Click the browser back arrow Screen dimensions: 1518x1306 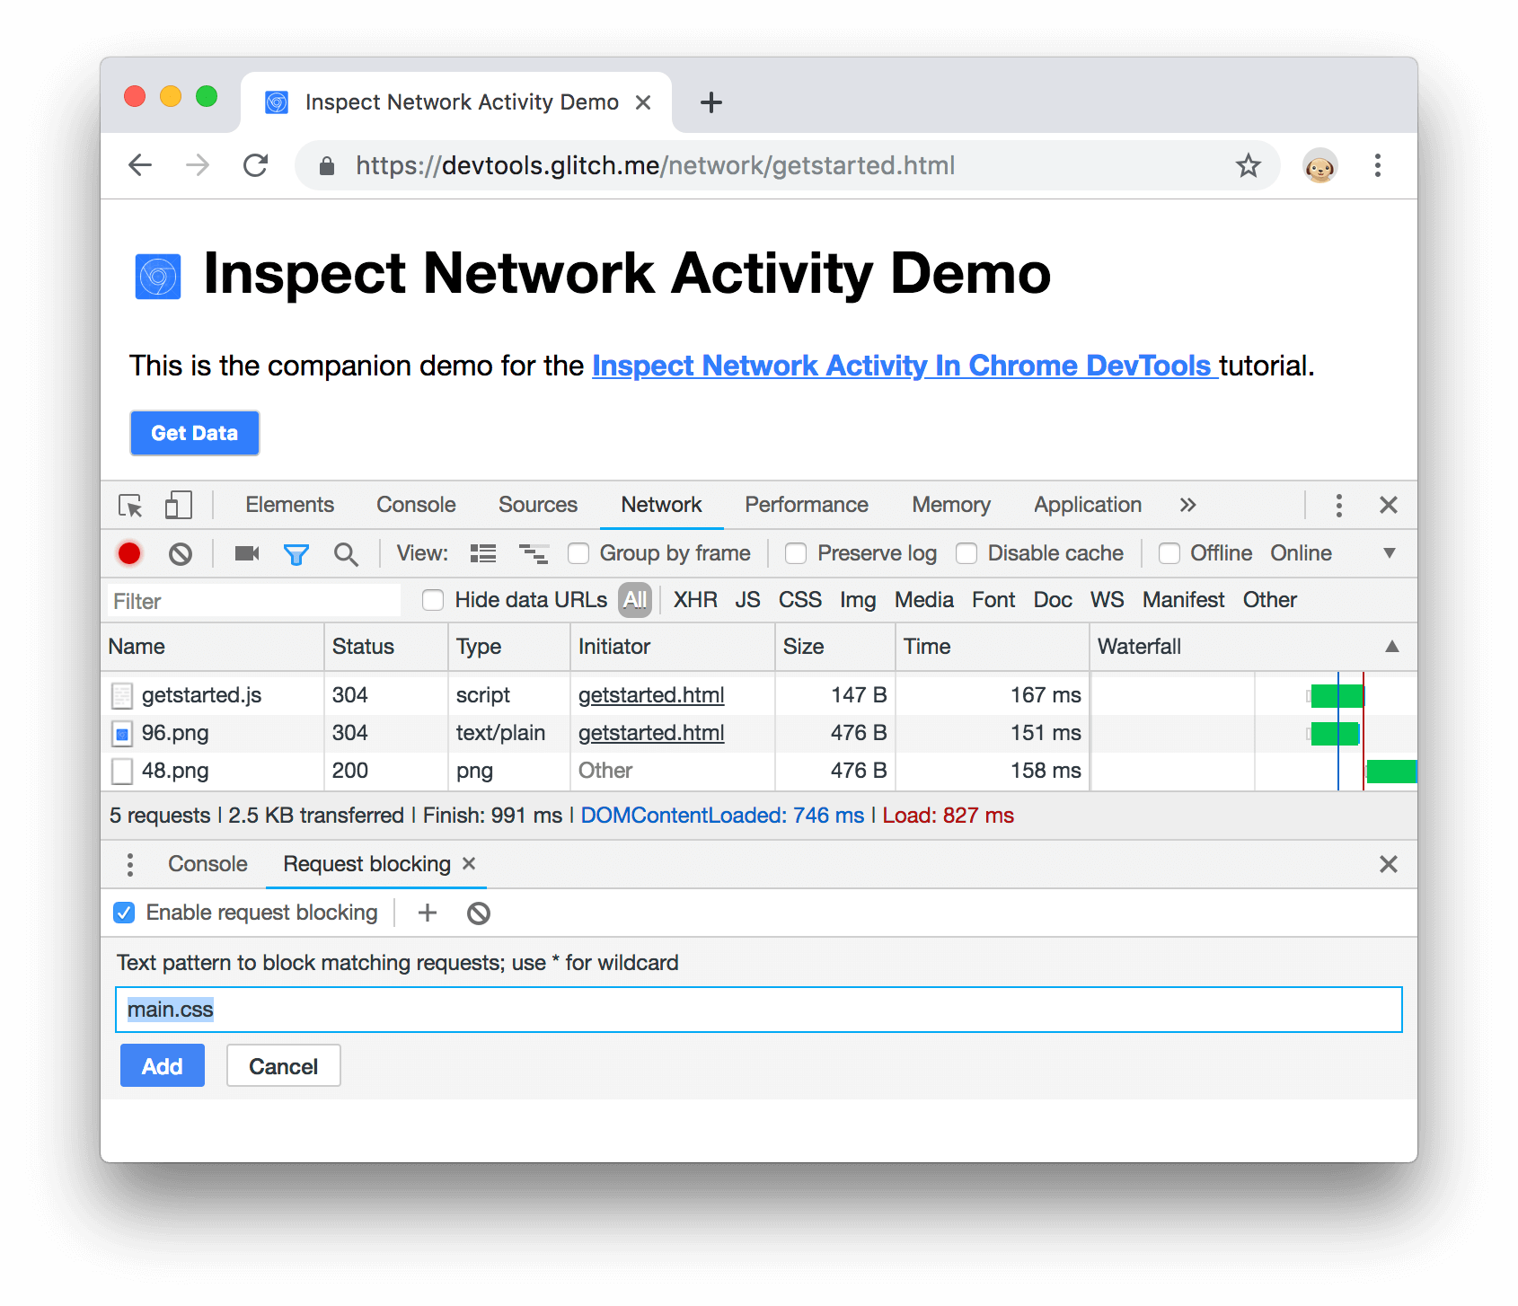pyautogui.click(x=140, y=165)
